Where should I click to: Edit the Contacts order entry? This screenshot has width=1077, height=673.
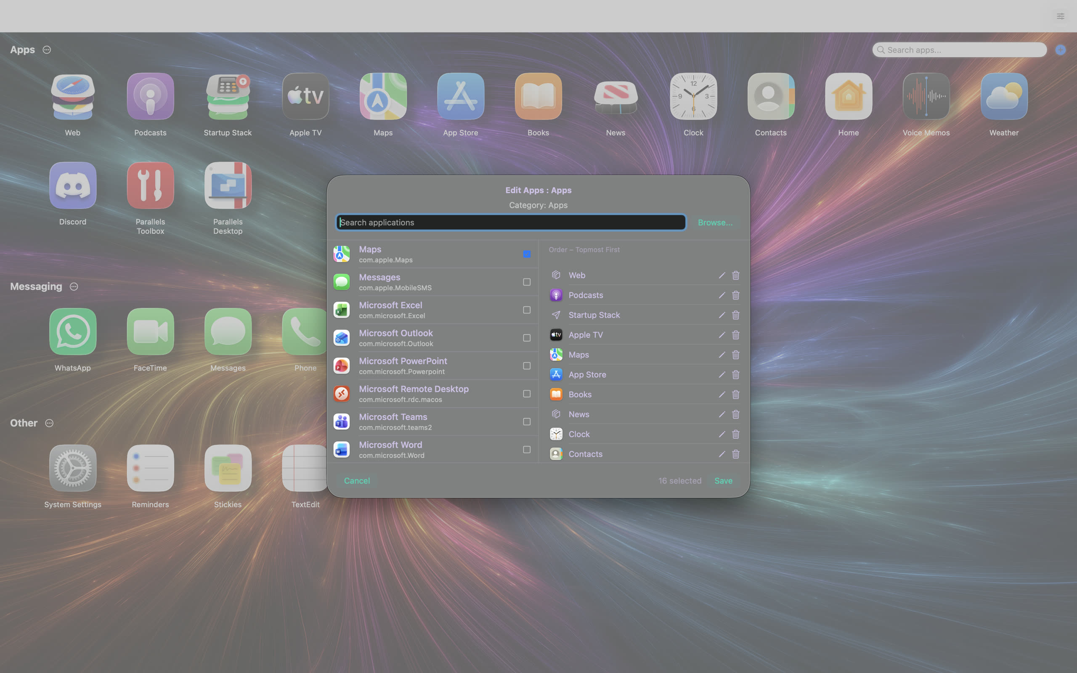click(x=722, y=454)
